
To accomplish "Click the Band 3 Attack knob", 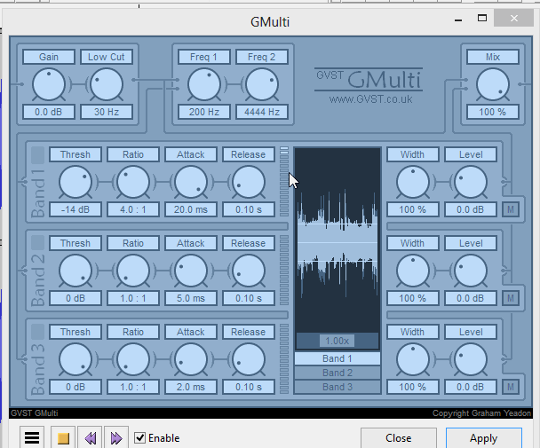I will tap(191, 359).
